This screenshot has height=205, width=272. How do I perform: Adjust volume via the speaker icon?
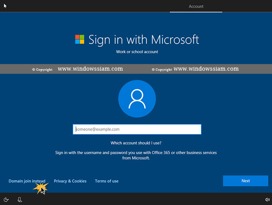(x=267, y=200)
